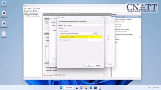Open File Explorer from the taskbar
The image size is (161, 90).
[x=86, y=87]
